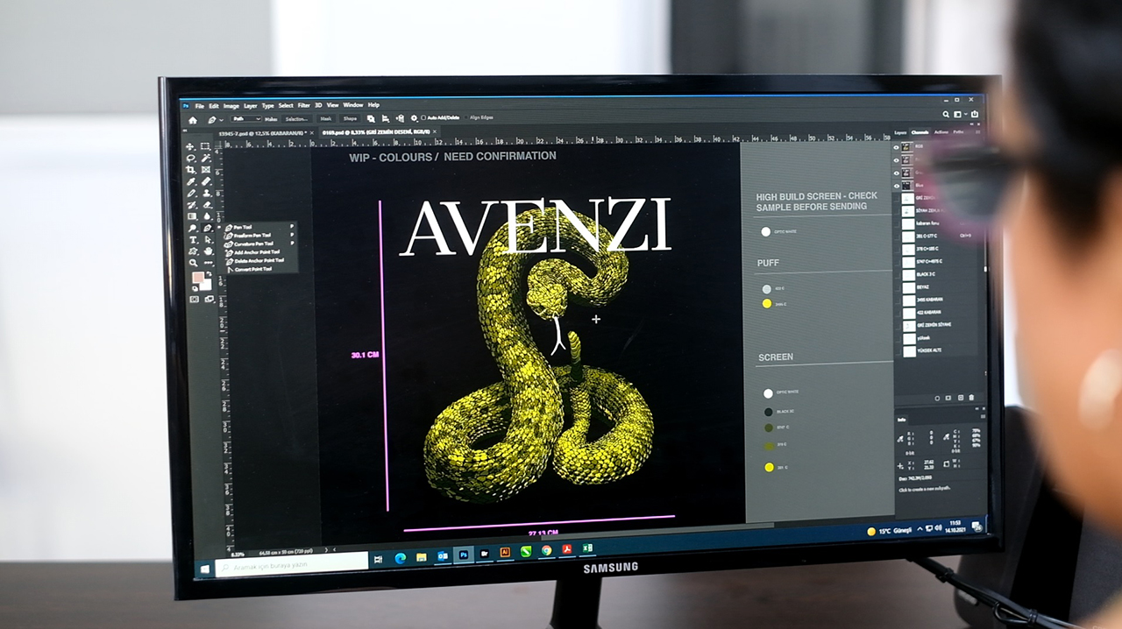Select the Move tool
Image resolution: width=1122 pixels, height=629 pixels.
click(x=190, y=147)
